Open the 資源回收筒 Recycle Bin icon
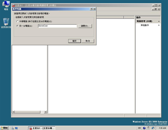The width and height of the screenshot is (168, 130). pyautogui.click(x=6, y=22)
